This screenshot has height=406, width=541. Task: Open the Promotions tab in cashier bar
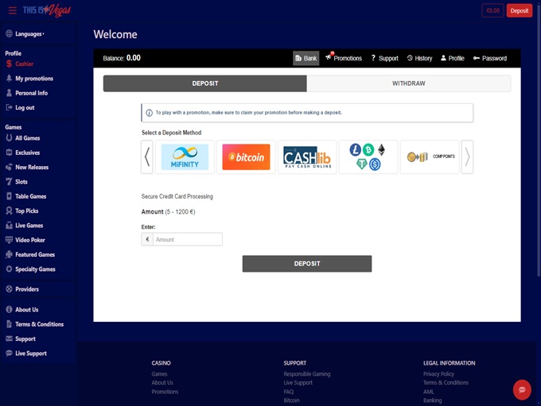tap(343, 58)
